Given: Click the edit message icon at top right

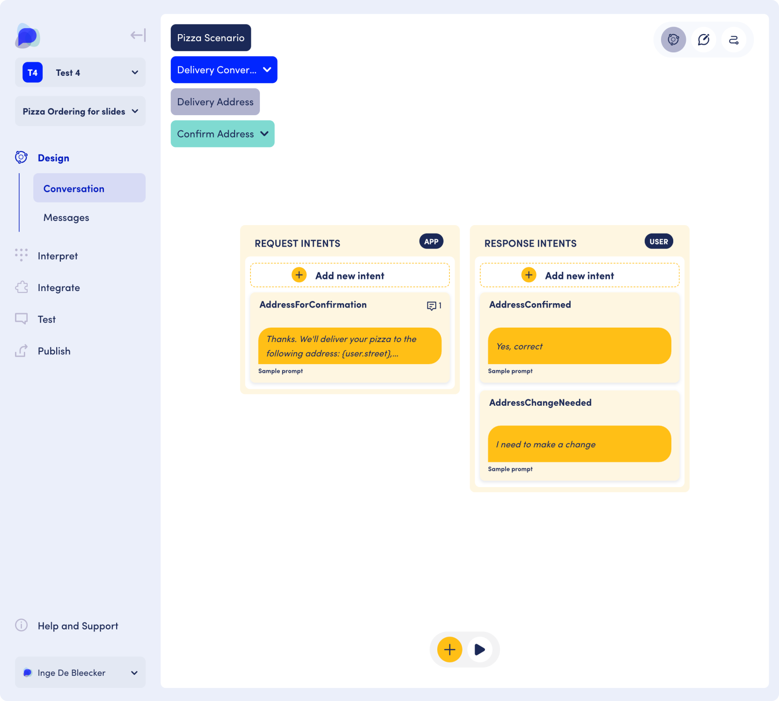Looking at the screenshot, I should 703,40.
